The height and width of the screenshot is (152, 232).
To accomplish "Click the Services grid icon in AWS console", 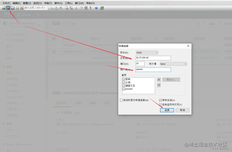I will point(19,15).
